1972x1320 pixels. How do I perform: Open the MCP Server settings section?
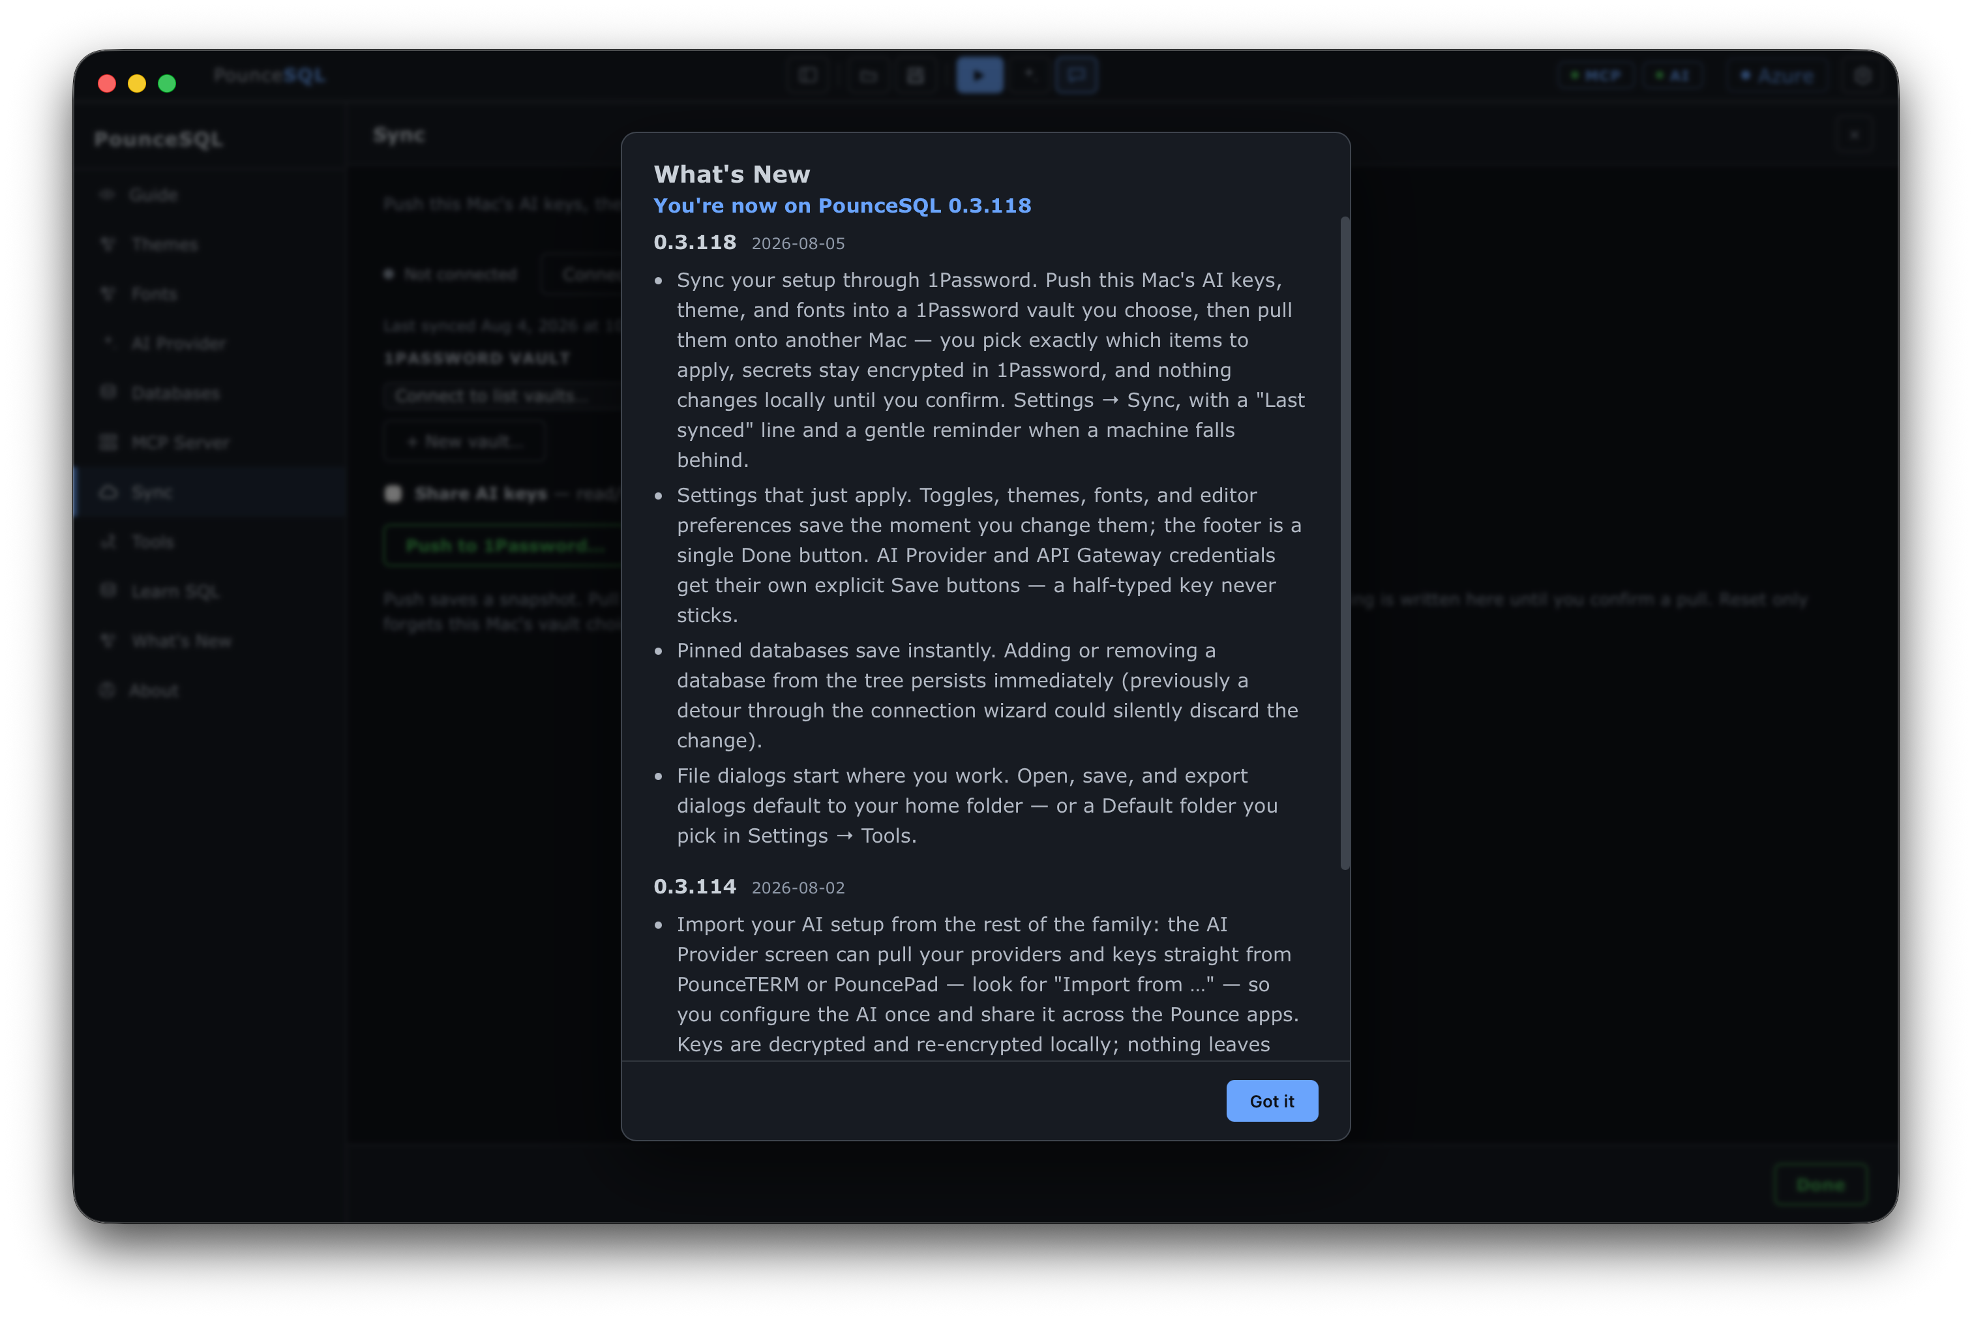click(211, 443)
